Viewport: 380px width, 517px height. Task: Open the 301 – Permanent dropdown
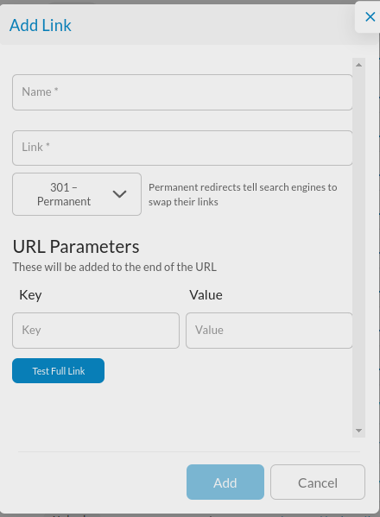click(x=77, y=194)
